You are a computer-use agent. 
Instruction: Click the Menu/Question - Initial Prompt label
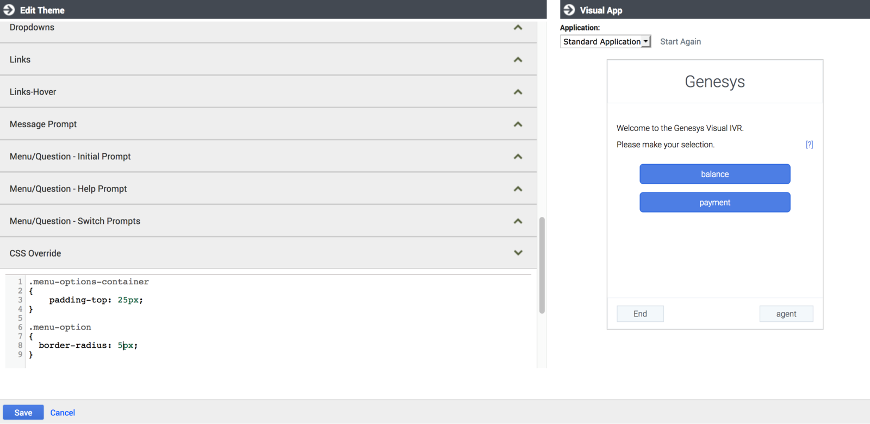70,157
